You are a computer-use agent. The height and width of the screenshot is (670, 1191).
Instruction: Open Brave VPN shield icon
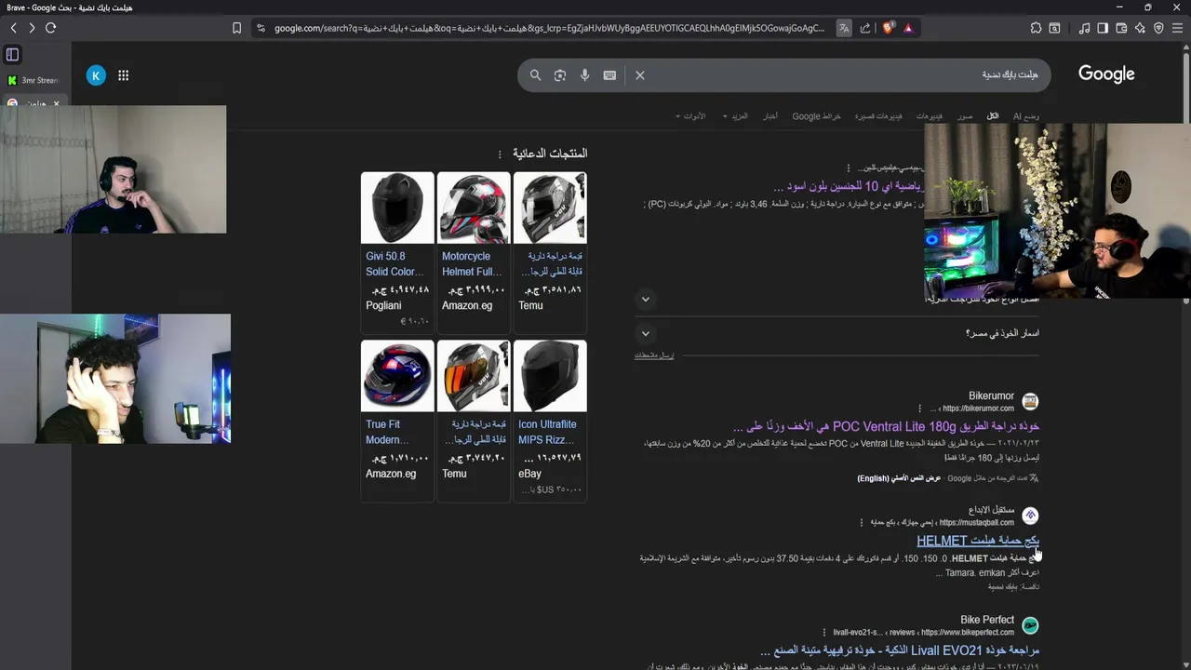point(1158,28)
